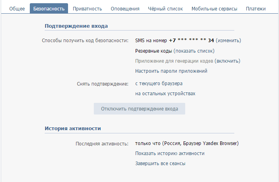Open the Чёрный список tab

165,9
